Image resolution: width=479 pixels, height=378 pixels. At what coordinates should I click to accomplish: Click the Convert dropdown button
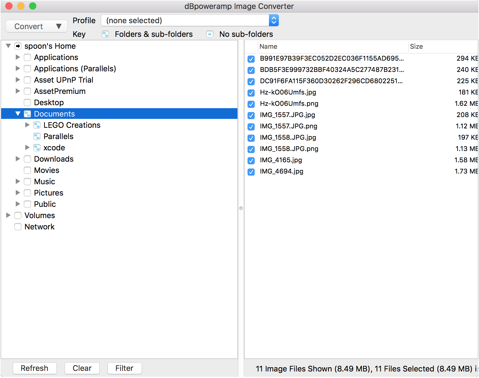37,26
